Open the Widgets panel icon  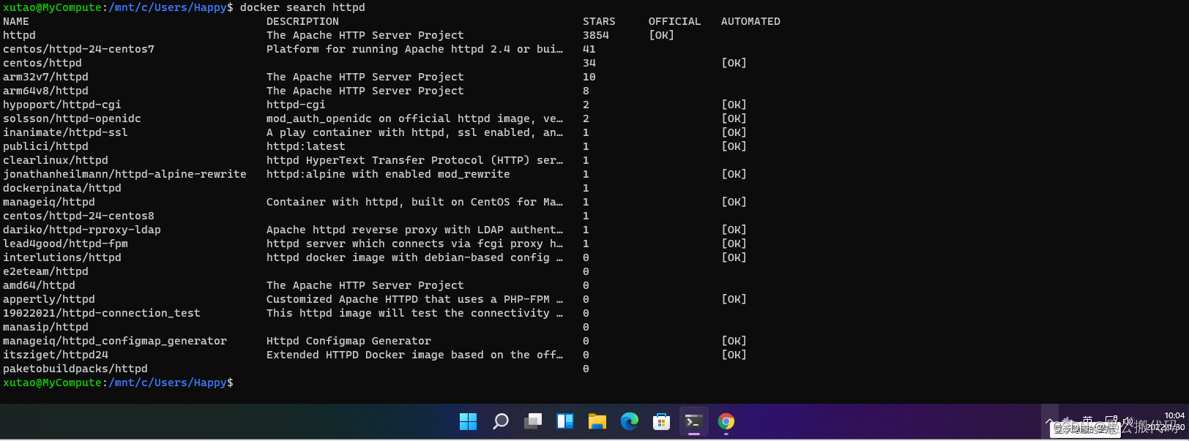tap(565, 421)
